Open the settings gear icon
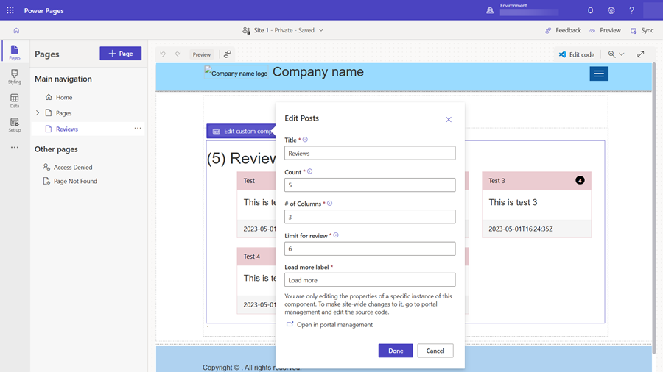 click(611, 10)
